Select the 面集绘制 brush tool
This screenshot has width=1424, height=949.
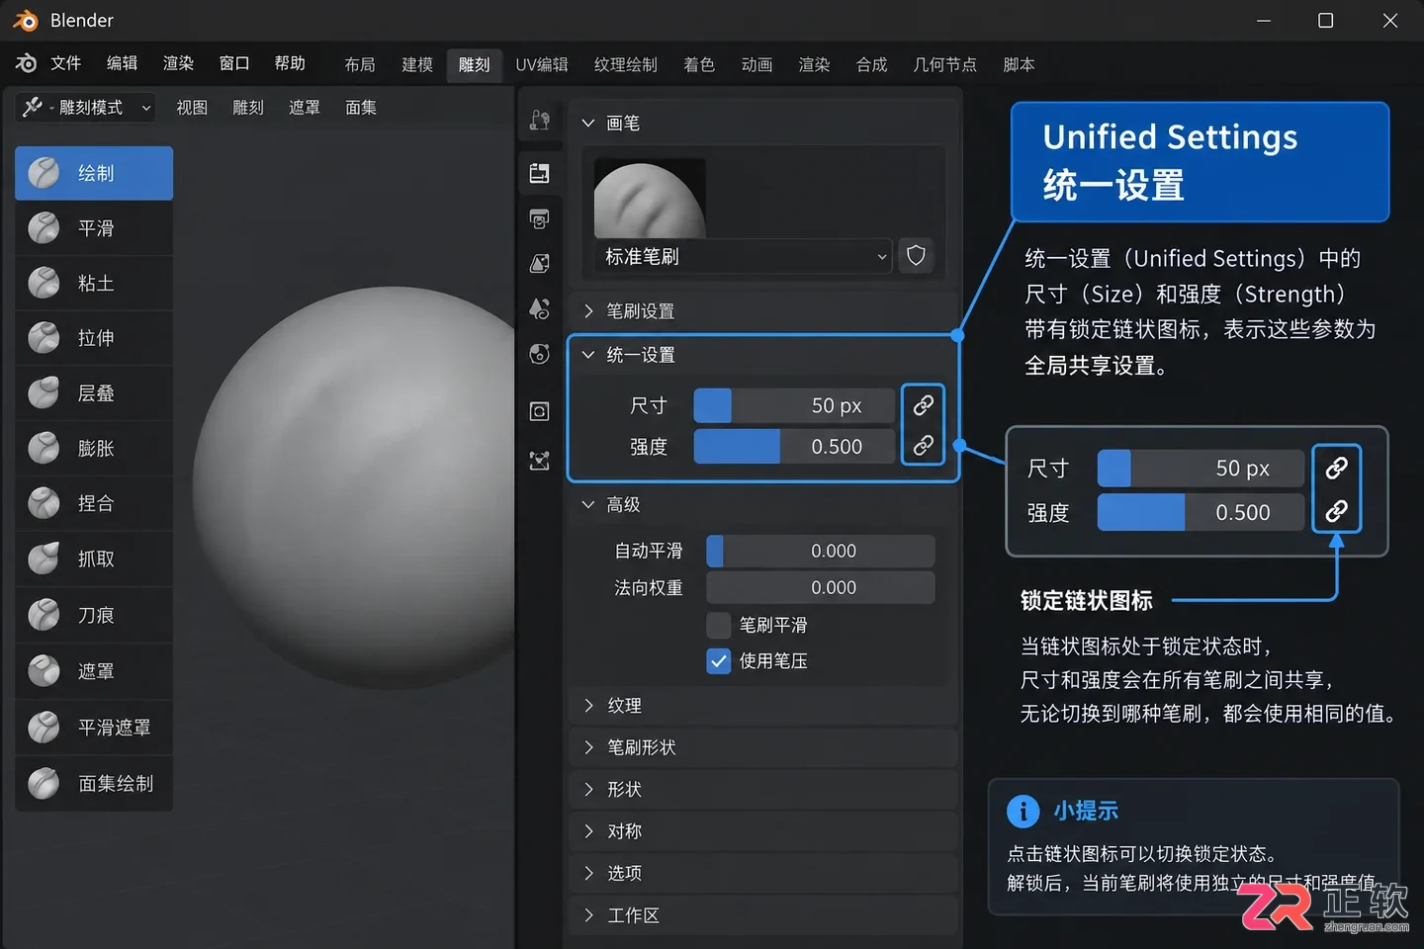pos(94,784)
